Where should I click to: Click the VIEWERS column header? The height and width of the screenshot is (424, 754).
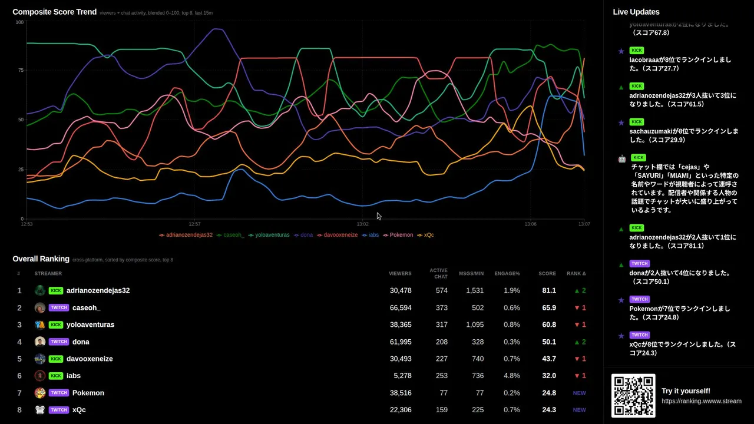(400, 274)
